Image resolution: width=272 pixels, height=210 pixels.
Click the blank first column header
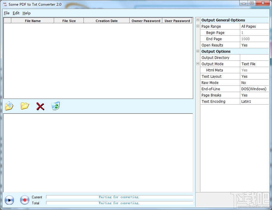pyautogui.click(x=7, y=21)
